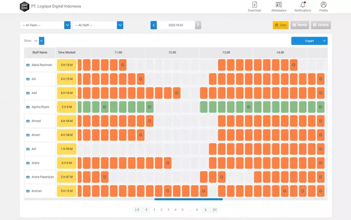
Task: Click the 13.00 hour column header
Action: (226, 52)
